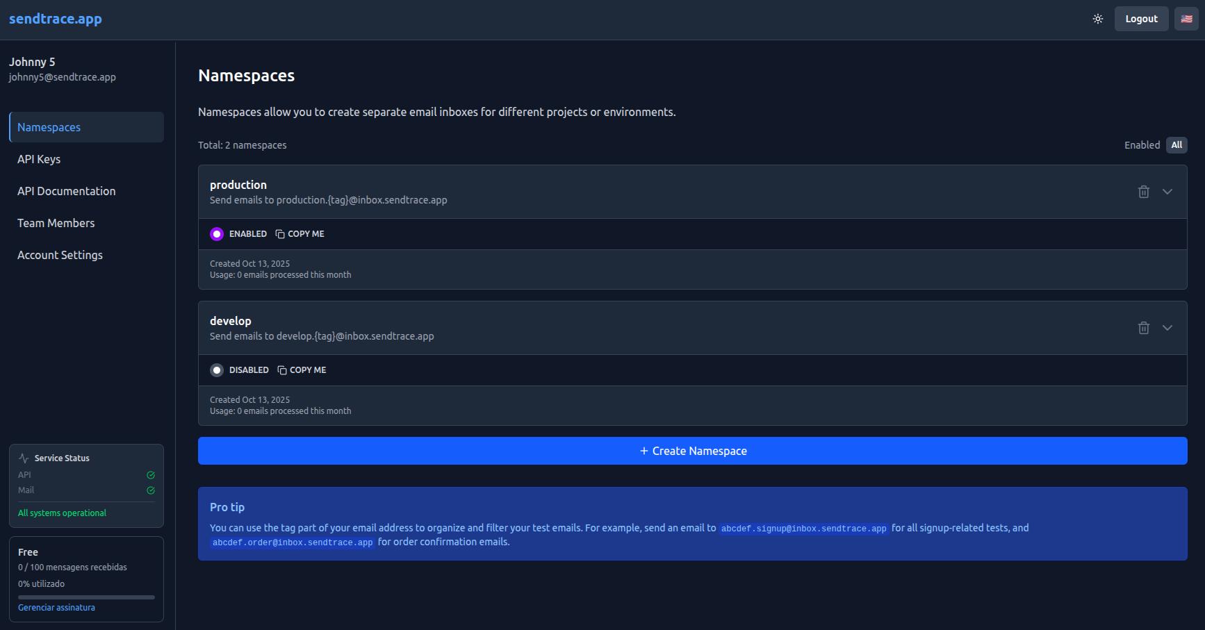Viewport: 1205px width, 630px height.
Task: Click the message usage progress bar
Action: click(86, 597)
